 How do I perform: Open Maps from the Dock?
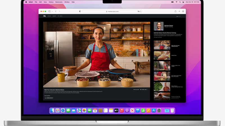[79, 110]
